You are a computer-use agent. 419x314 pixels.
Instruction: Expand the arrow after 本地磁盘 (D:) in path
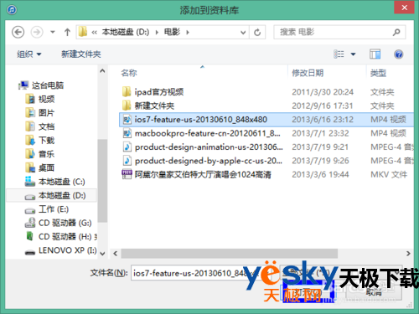157,33
